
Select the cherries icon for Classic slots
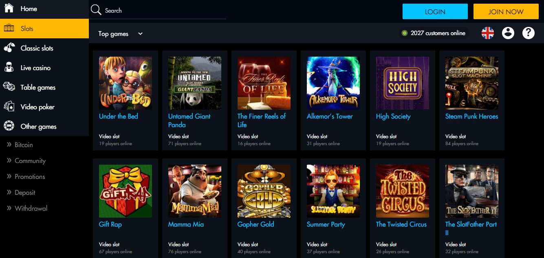[x=9, y=48]
